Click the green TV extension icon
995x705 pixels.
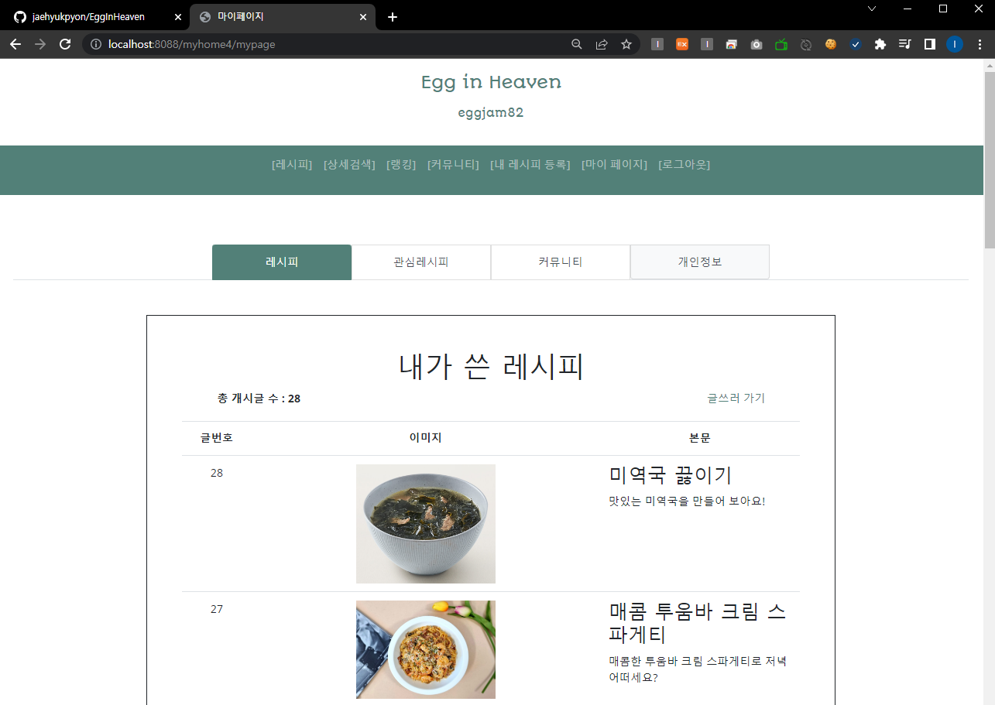point(781,44)
